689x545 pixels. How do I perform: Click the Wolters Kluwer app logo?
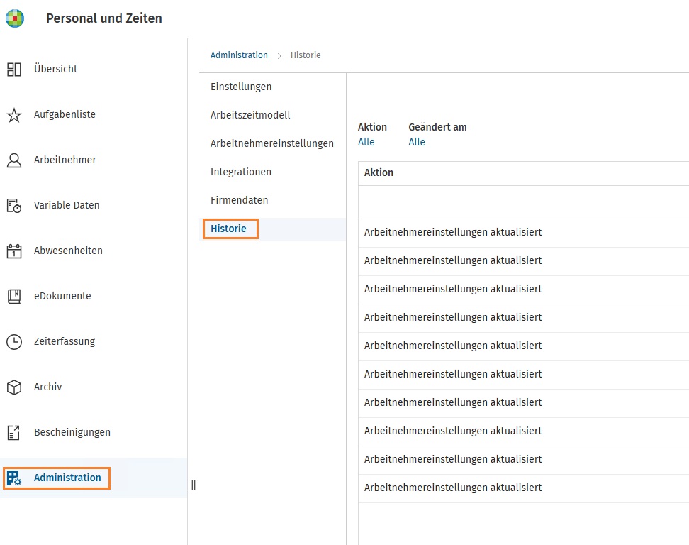[15, 18]
